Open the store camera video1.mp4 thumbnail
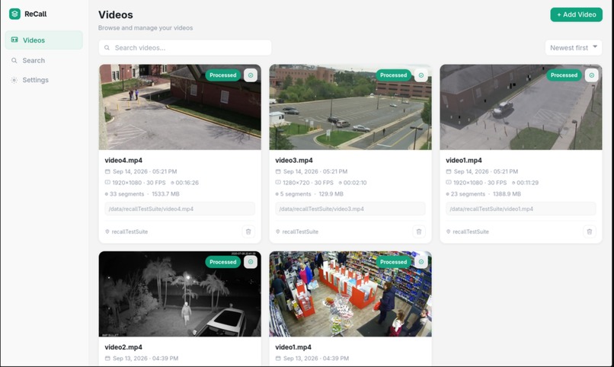This screenshot has width=614, height=367. (x=350, y=294)
